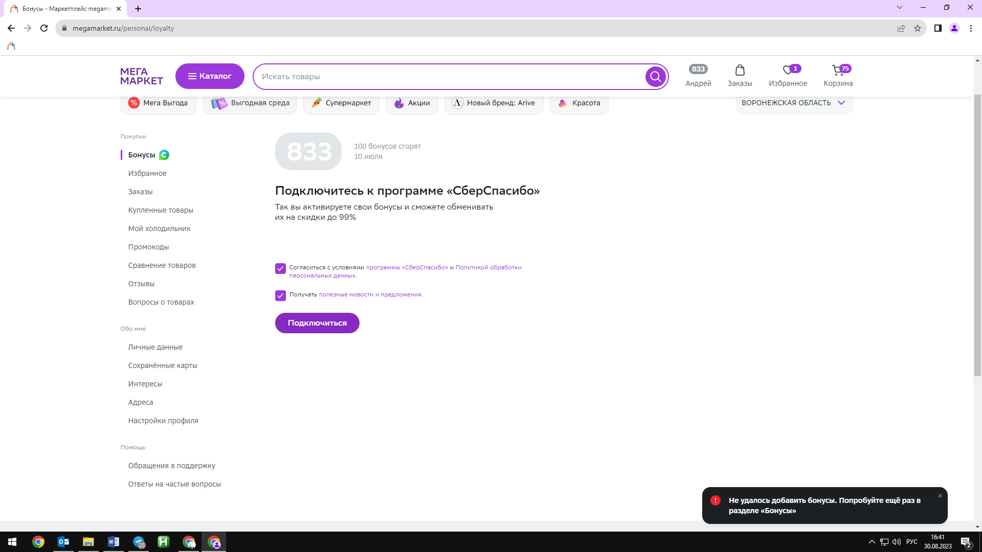Viewport: 982px width, 552px height.
Task: Click the 833 bonus balance badge
Action: tap(308, 151)
